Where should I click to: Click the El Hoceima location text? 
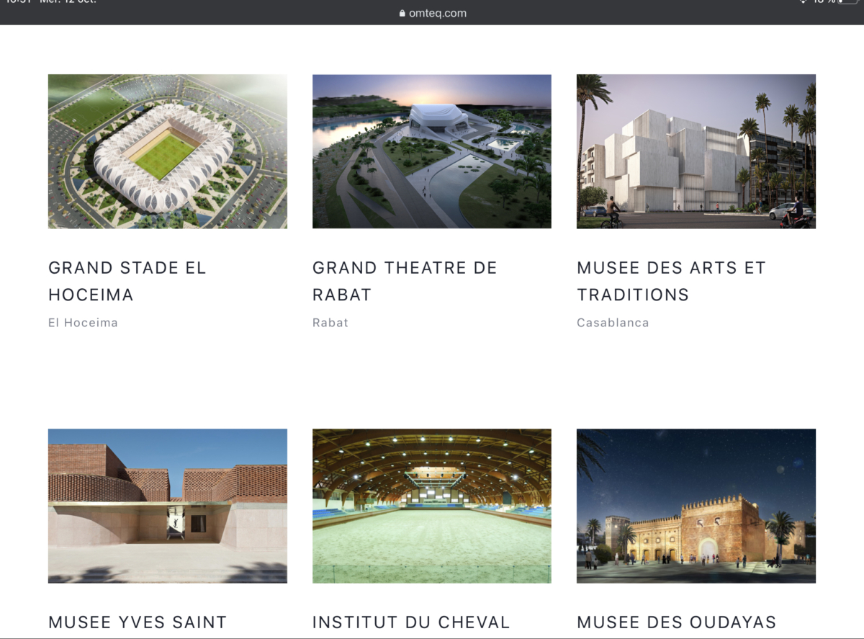(83, 323)
